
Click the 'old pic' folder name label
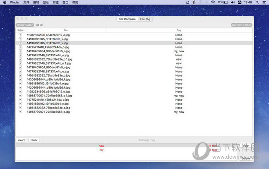[39, 25]
